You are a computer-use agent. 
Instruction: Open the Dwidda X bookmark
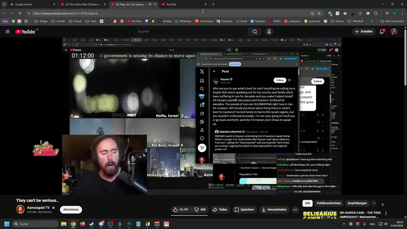[164, 21]
